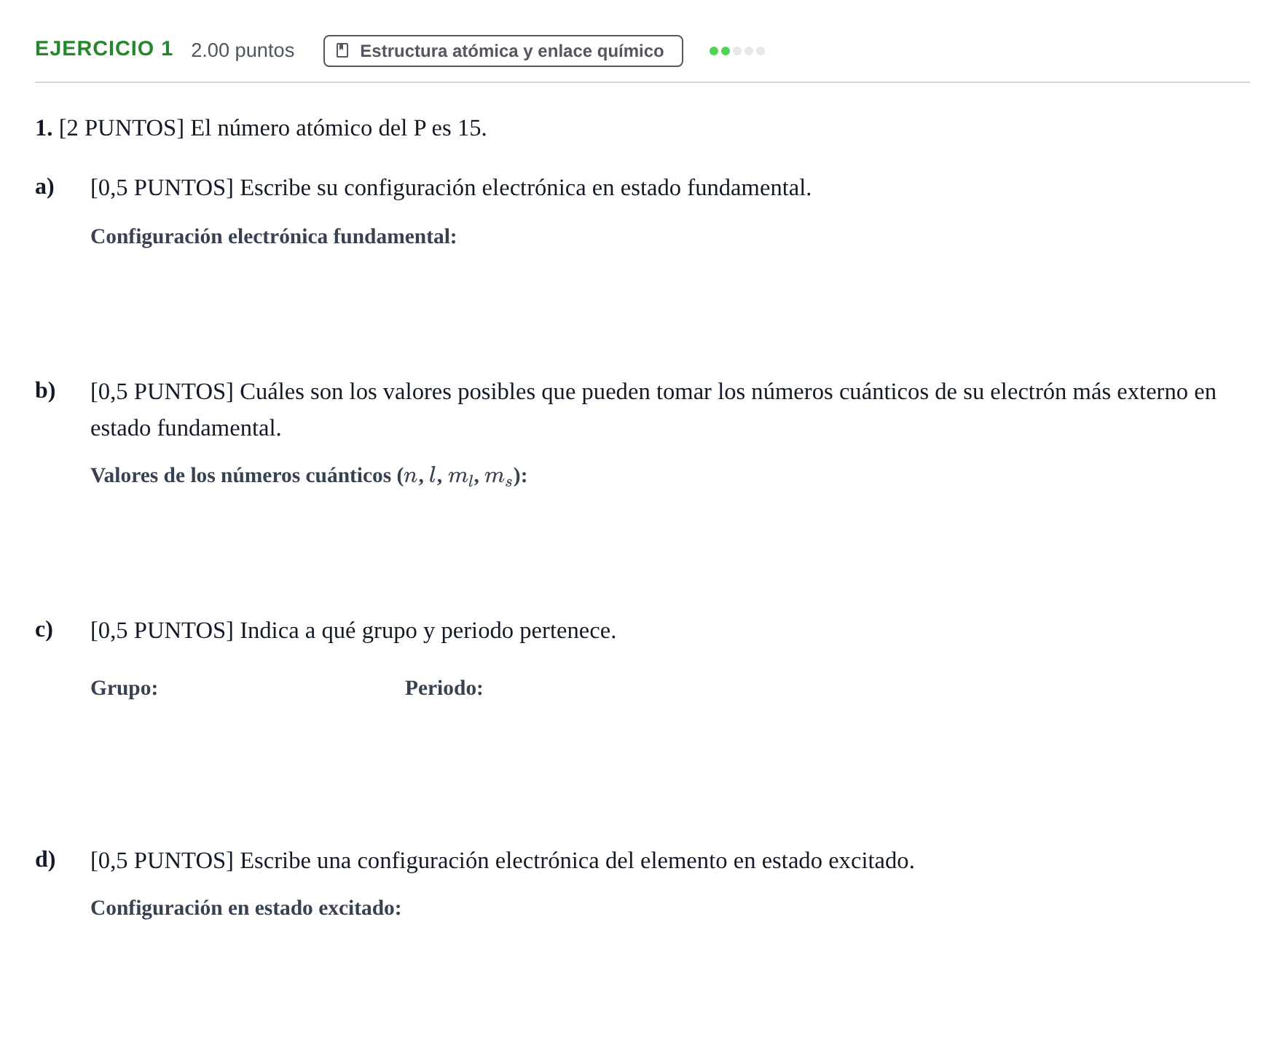Click the 'Configuración en estado excitado:' label
The width and height of the screenshot is (1285, 1056).
(x=245, y=908)
